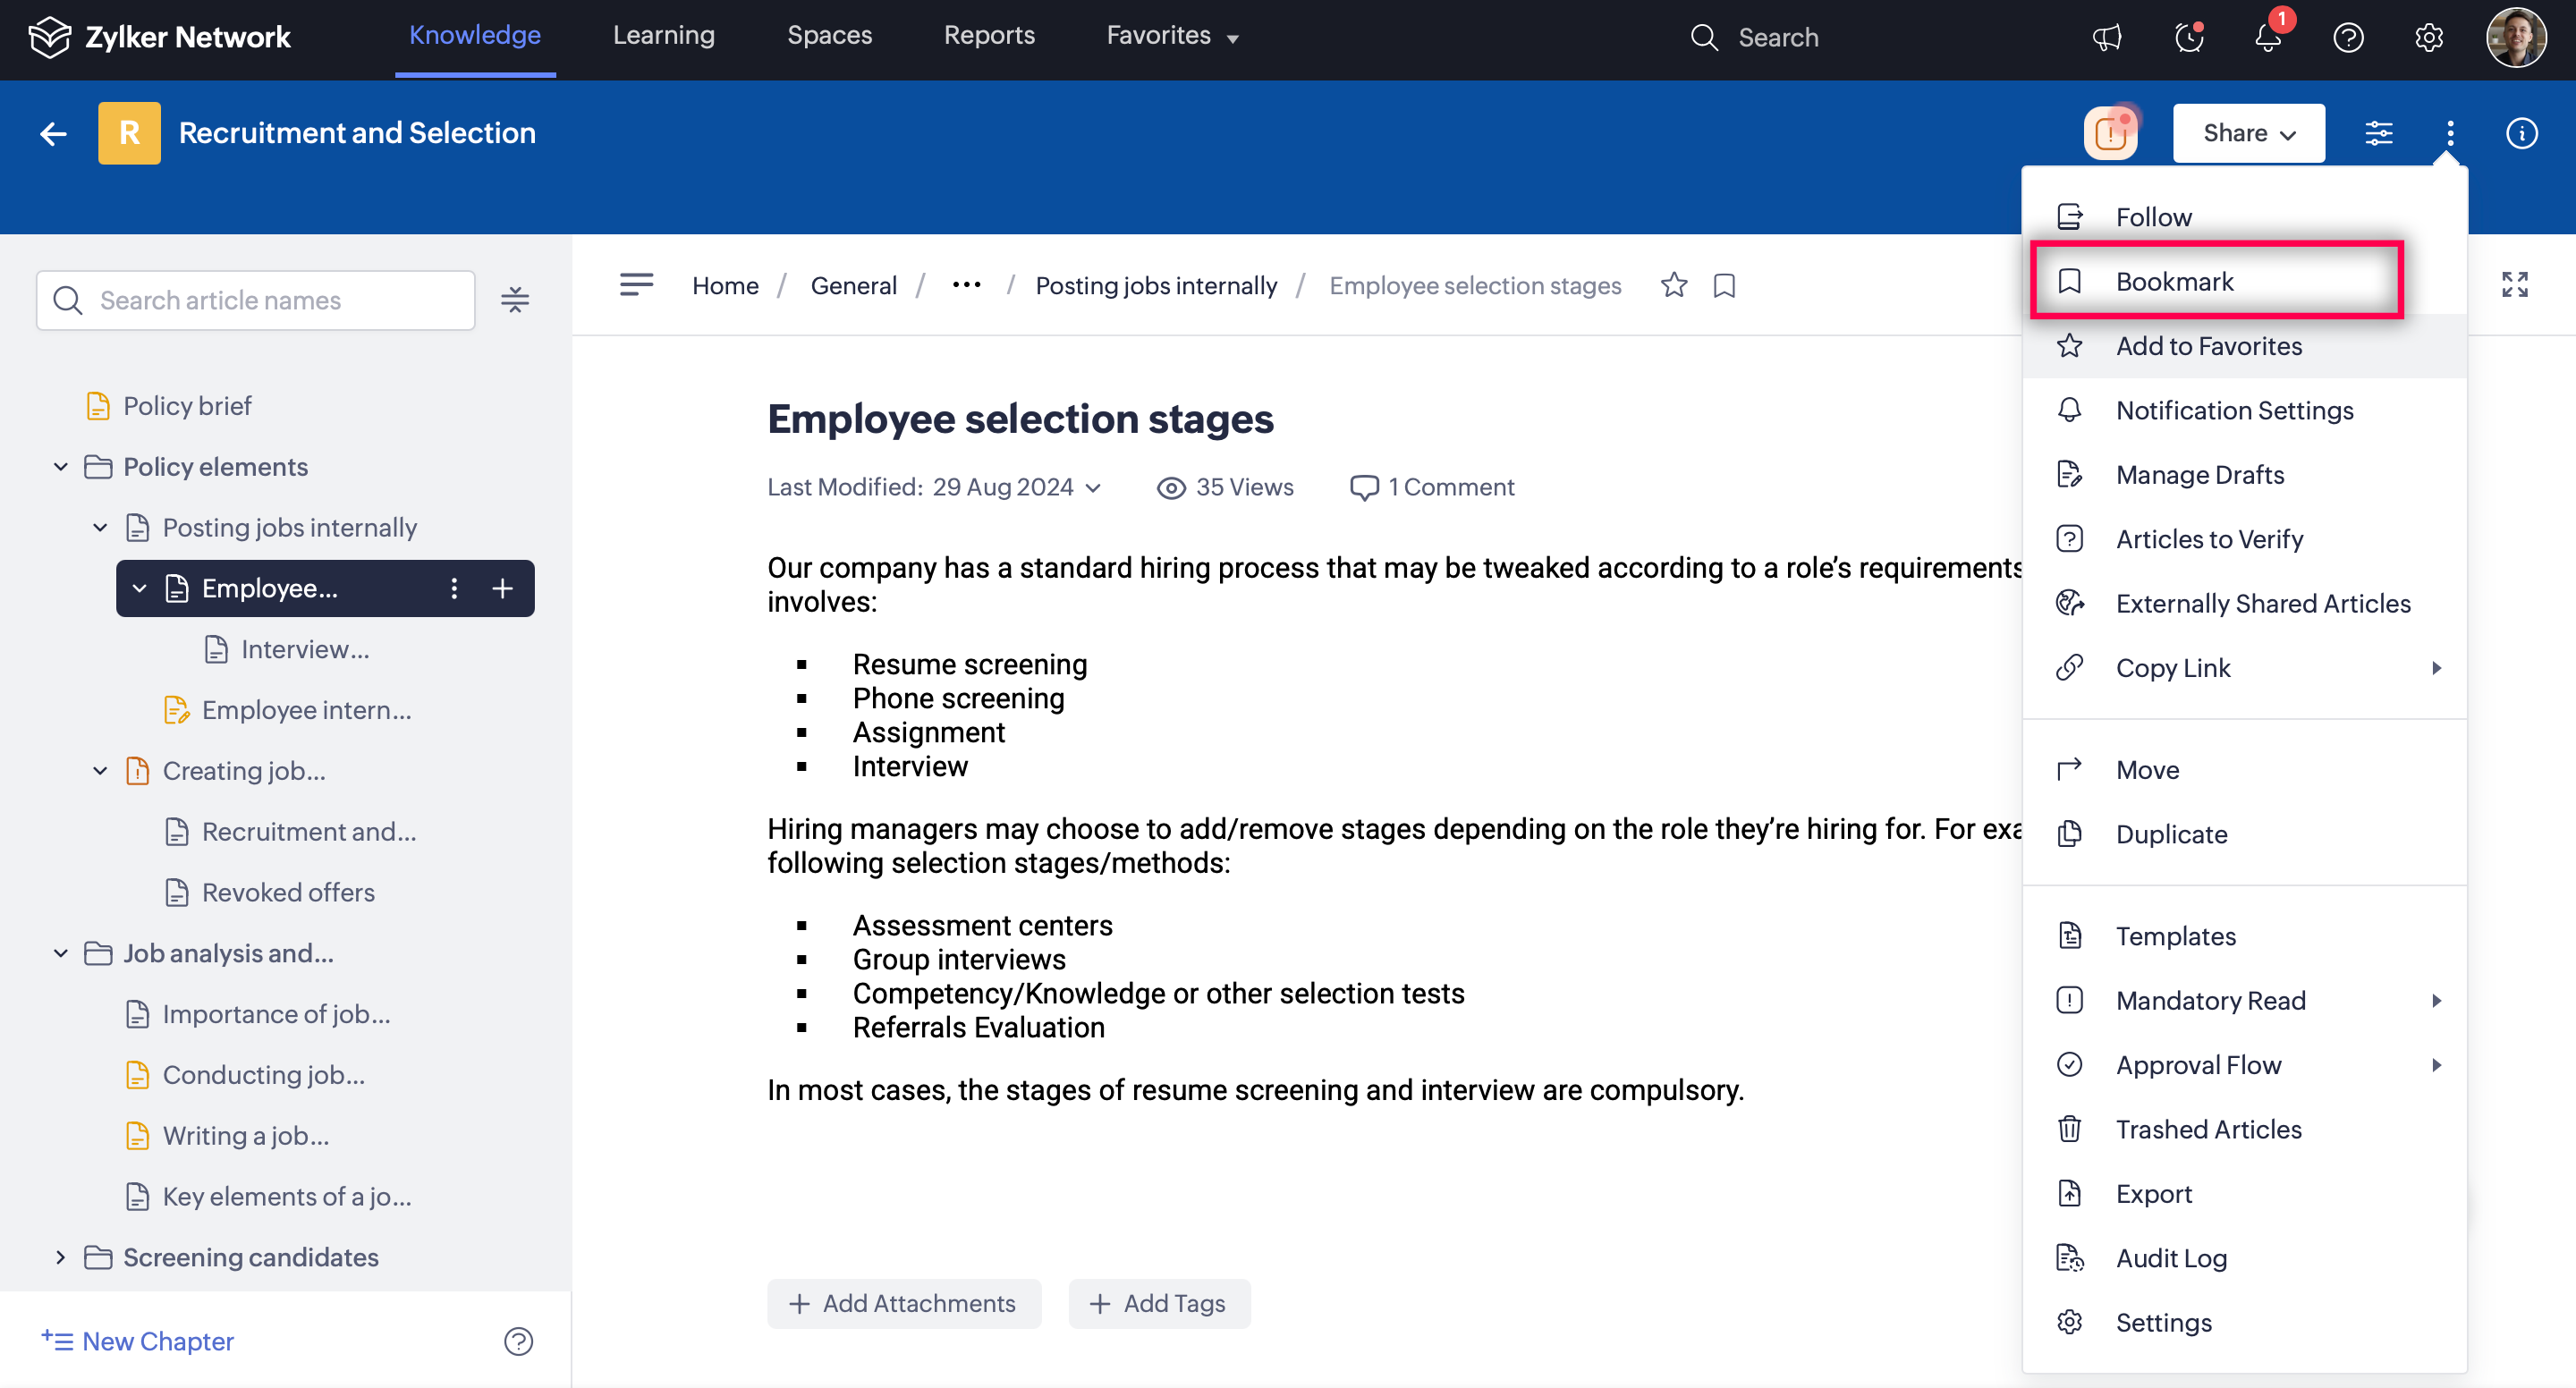Open the Share dropdown button
Image resolution: width=2576 pixels, height=1388 pixels.
(x=2248, y=133)
